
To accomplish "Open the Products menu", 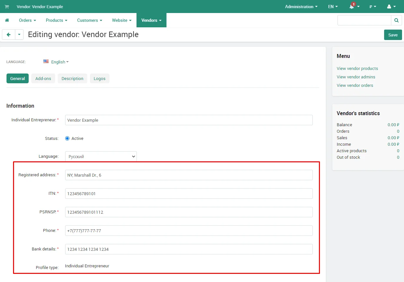I will click(x=56, y=20).
